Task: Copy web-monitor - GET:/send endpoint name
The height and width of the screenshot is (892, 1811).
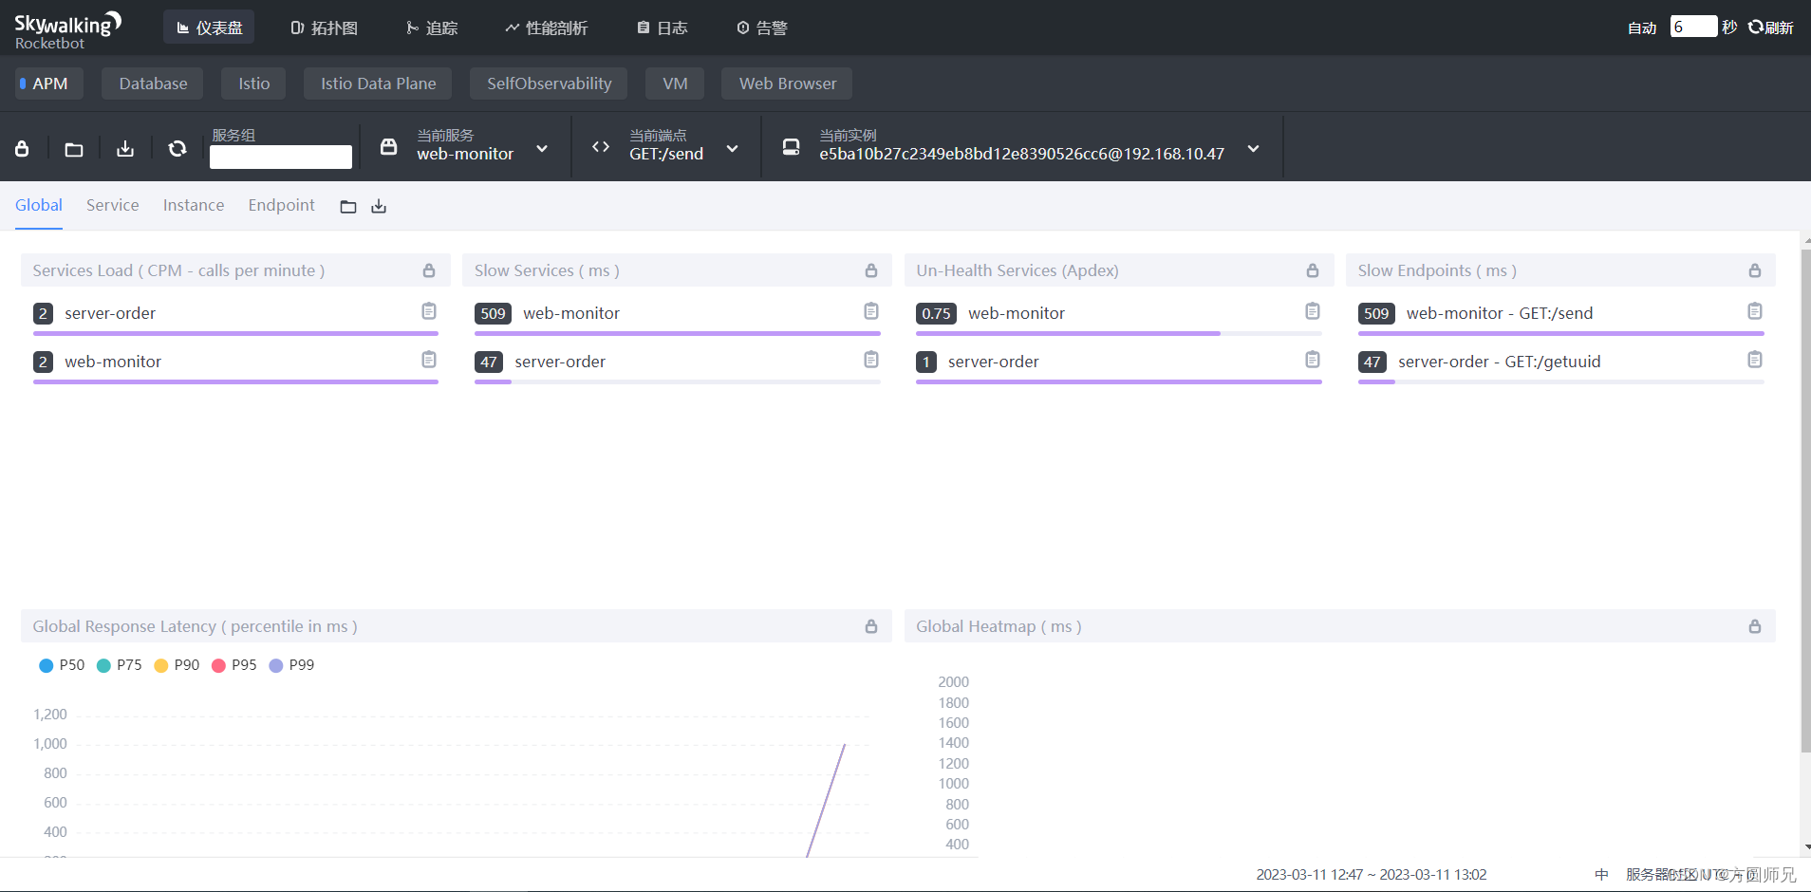Action: tap(1755, 311)
